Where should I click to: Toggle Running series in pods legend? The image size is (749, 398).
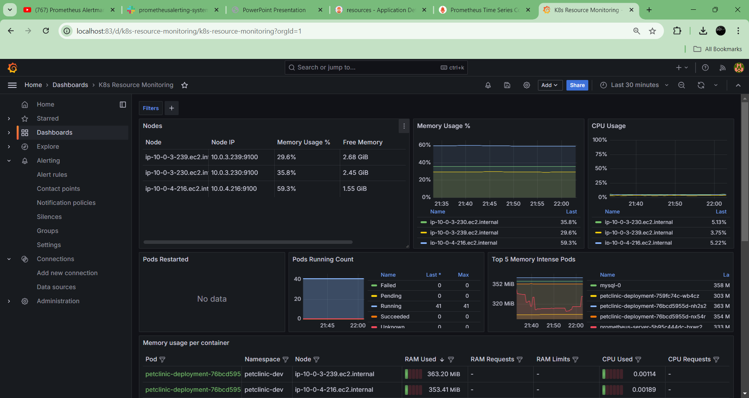(x=390, y=306)
